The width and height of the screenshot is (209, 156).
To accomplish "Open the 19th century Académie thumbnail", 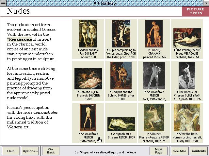I will pos(88,118).
